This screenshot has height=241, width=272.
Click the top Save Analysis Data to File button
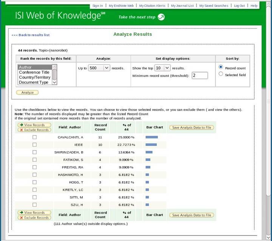click(192, 127)
